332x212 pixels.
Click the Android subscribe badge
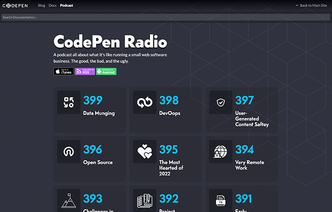[106, 72]
